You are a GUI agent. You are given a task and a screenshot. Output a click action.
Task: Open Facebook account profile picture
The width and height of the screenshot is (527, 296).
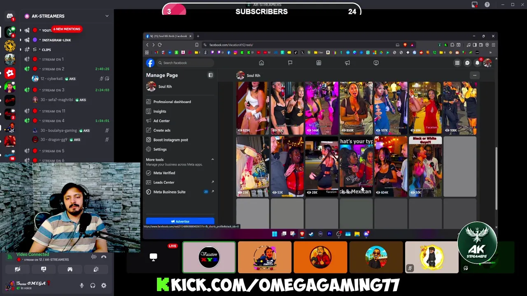[487, 63]
